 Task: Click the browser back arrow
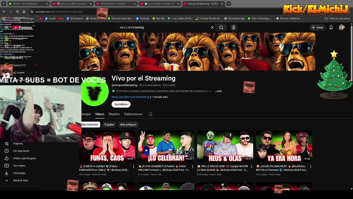coord(4,12)
